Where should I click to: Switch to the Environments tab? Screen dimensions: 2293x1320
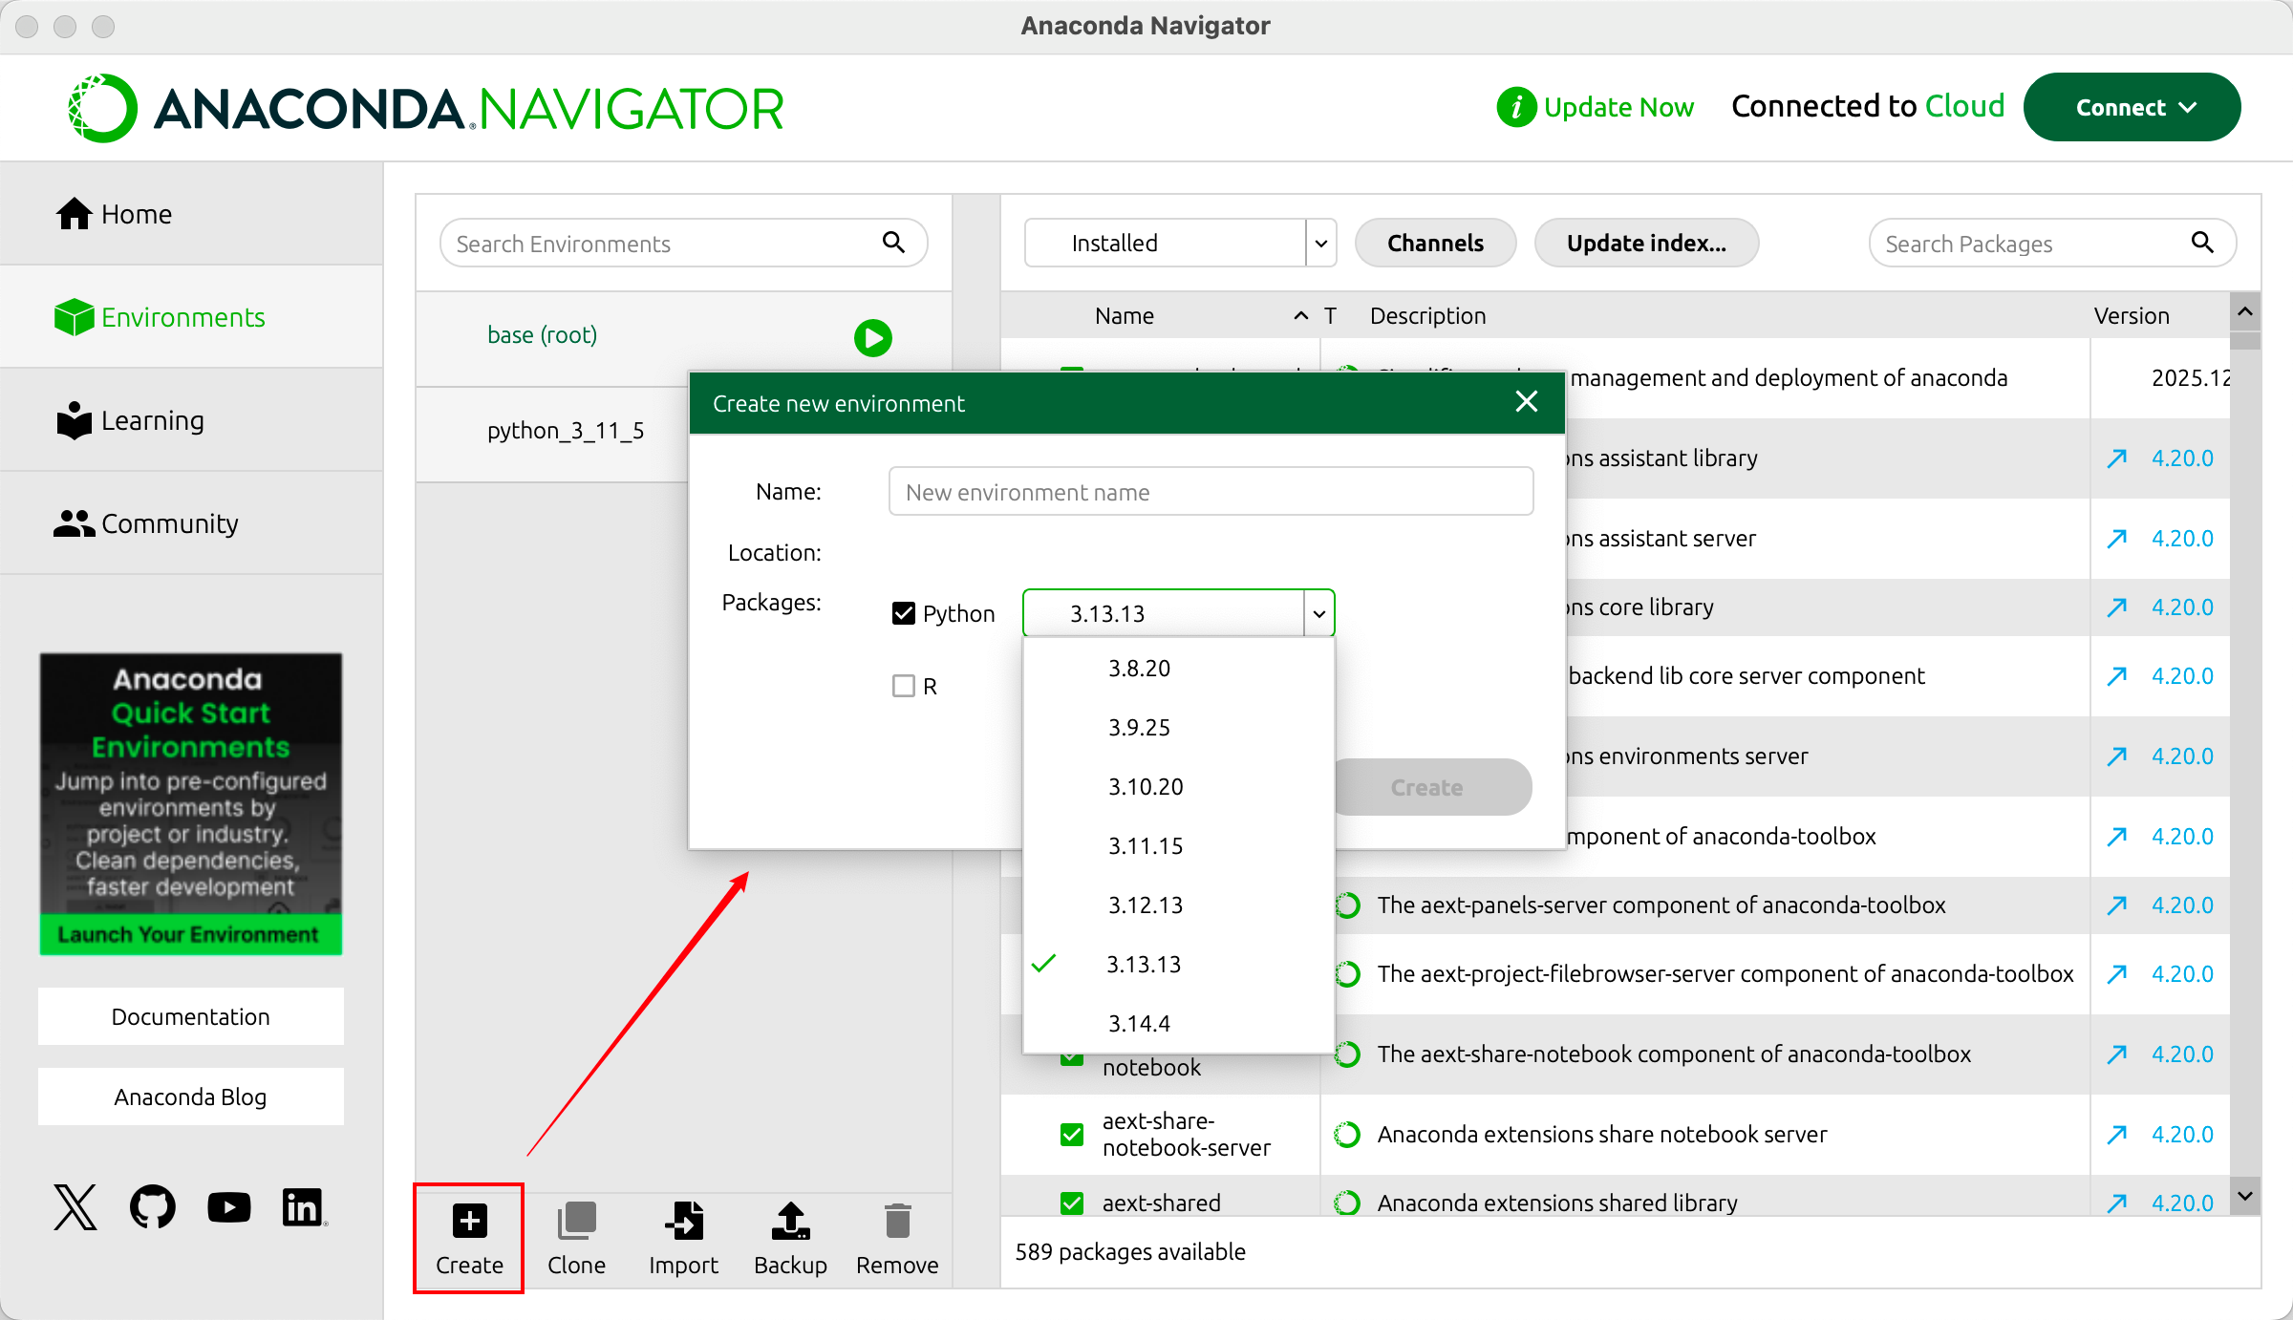click(x=191, y=317)
